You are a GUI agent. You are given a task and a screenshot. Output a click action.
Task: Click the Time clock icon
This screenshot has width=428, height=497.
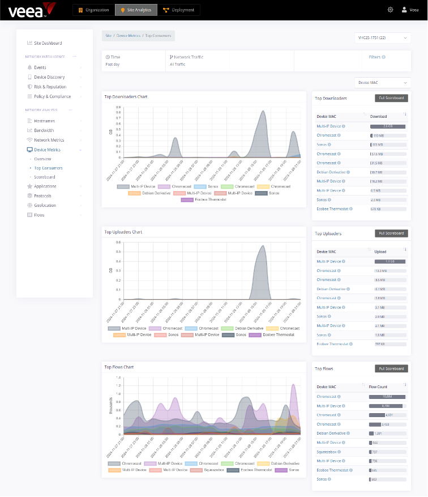click(108, 57)
